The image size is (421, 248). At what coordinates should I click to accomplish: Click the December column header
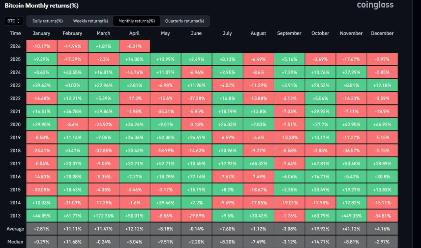point(382,33)
